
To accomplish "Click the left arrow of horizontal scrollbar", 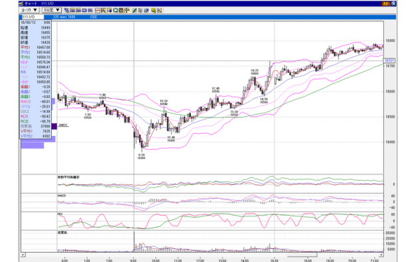I will point(23,255).
